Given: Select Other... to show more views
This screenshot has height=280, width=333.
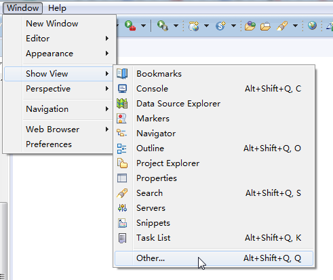Looking at the screenshot, I should tap(214, 258).
